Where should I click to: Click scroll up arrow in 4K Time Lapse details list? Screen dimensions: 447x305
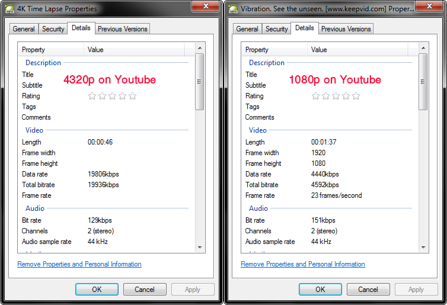click(x=200, y=48)
